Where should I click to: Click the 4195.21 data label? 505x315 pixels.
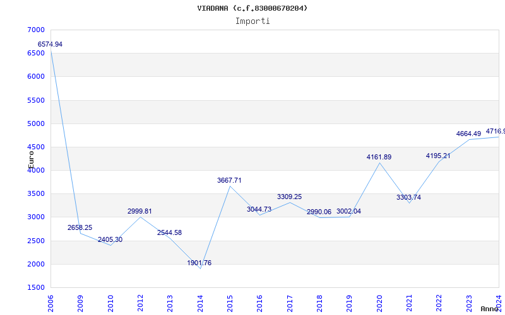tap(438, 156)
